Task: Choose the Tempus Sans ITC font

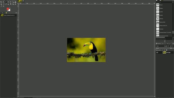Action: pos(164,26)
